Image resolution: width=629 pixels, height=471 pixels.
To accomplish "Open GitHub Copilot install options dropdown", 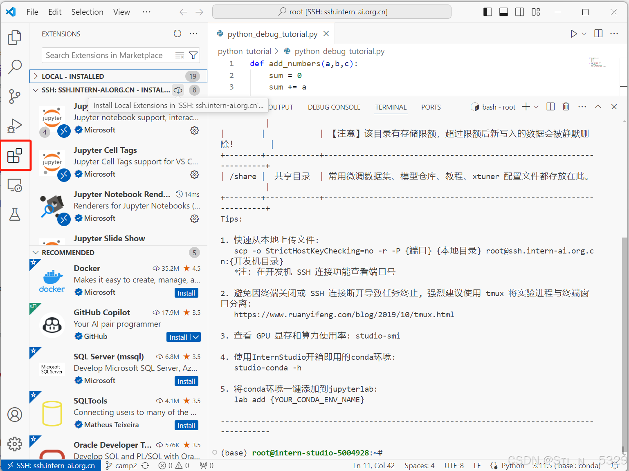I will click(196, 337).
